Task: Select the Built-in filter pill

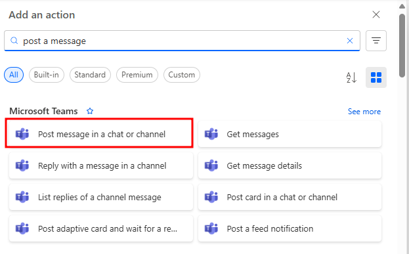Action: [47, 75]
